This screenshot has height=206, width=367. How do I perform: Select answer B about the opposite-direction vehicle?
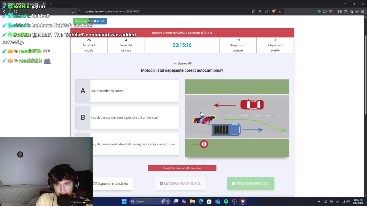coord(127,117)
